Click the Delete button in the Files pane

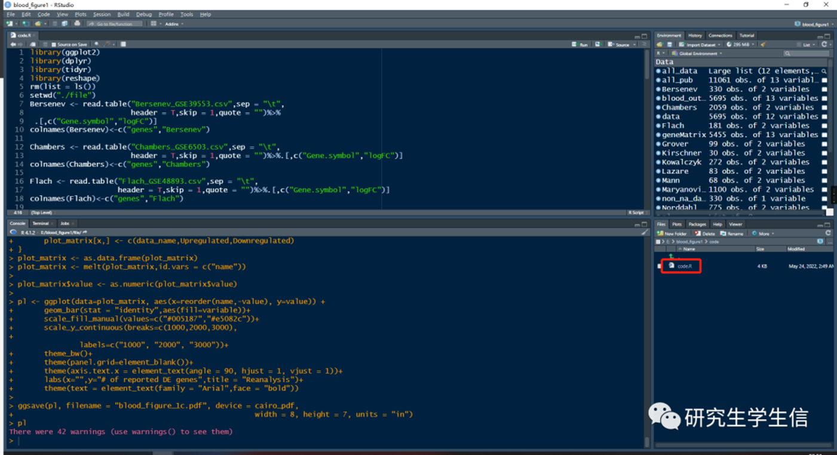pos(704,233)
